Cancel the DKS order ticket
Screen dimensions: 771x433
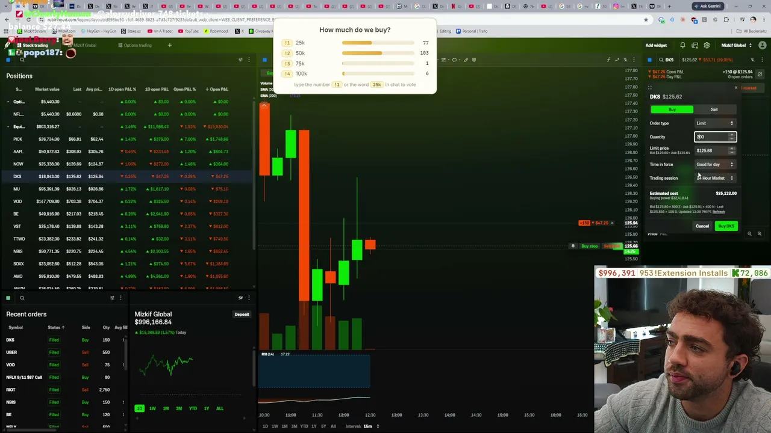click(702, 226)
